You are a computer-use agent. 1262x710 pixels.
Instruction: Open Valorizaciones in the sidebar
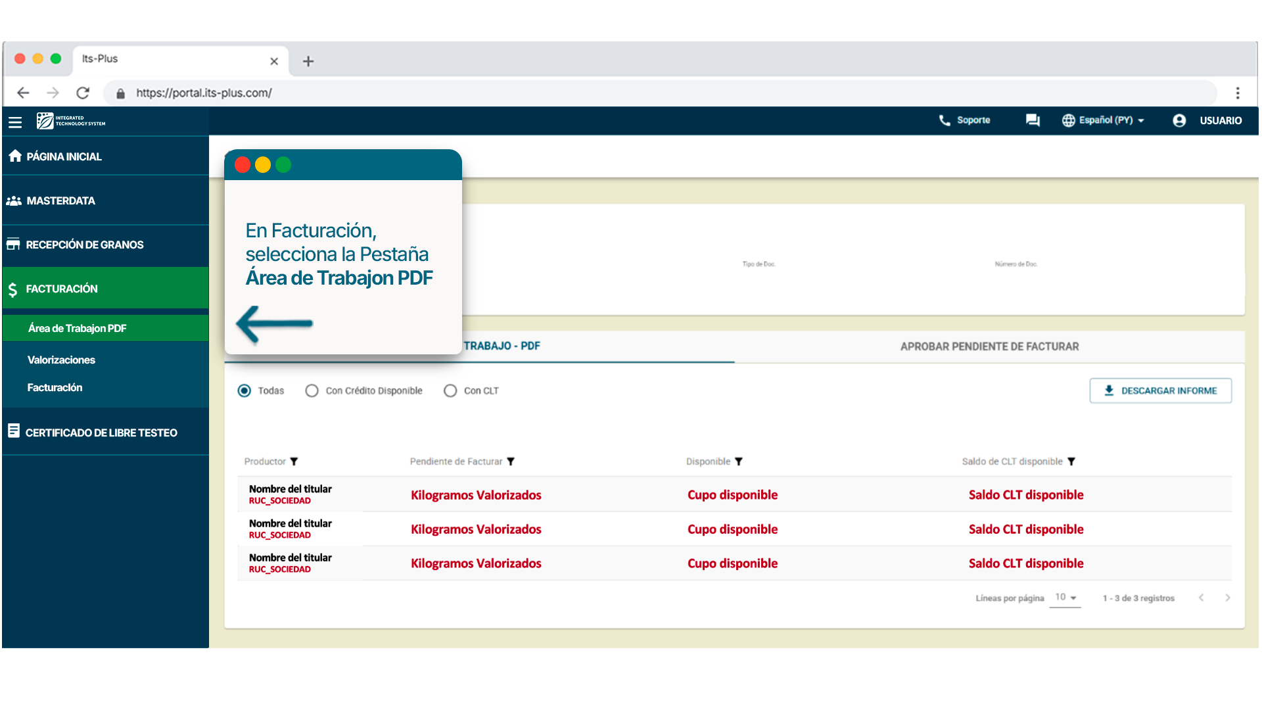61,360
